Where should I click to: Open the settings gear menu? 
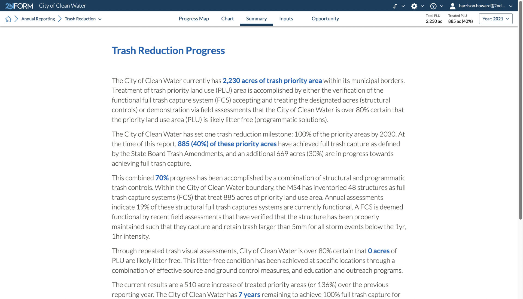(414, 5)
